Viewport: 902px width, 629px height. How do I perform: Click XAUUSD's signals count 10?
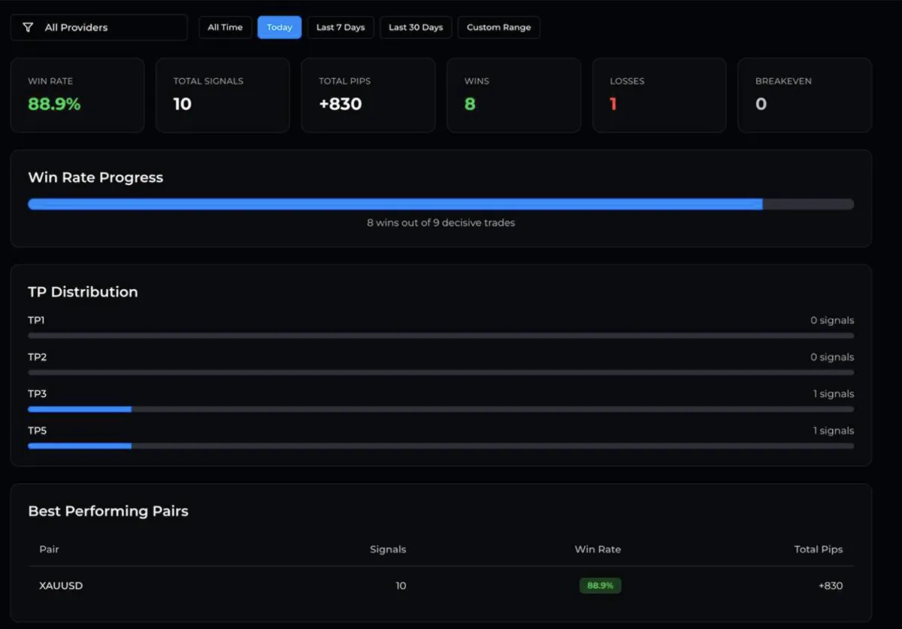[x=401, y=585]
